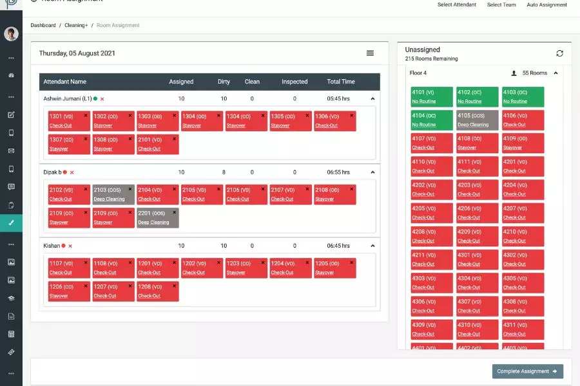
Task: Open the calculator icon in sidebar
Action: (x=11, y=334)
